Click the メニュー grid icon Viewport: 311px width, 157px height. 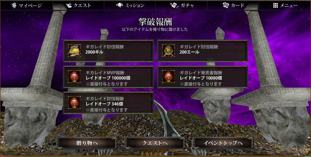275,5
